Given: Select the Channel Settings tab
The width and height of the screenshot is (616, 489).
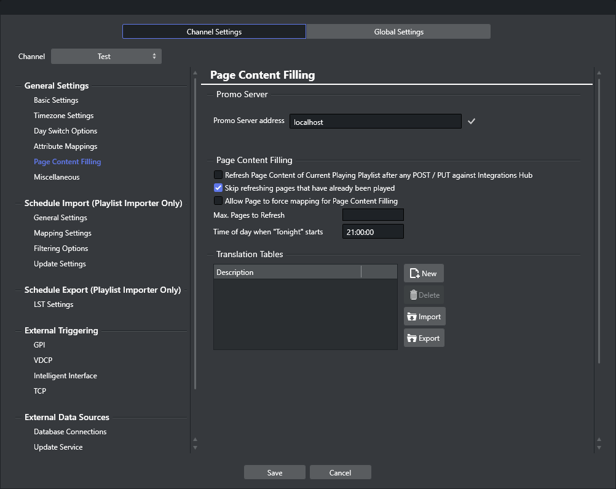Looking at the screenshot, I should pyautogui.click(x=214, y=32).
